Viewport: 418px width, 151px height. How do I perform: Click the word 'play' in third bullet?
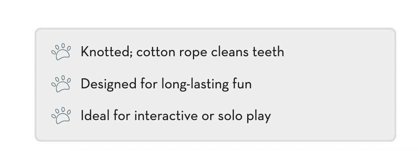pos(258,116)
